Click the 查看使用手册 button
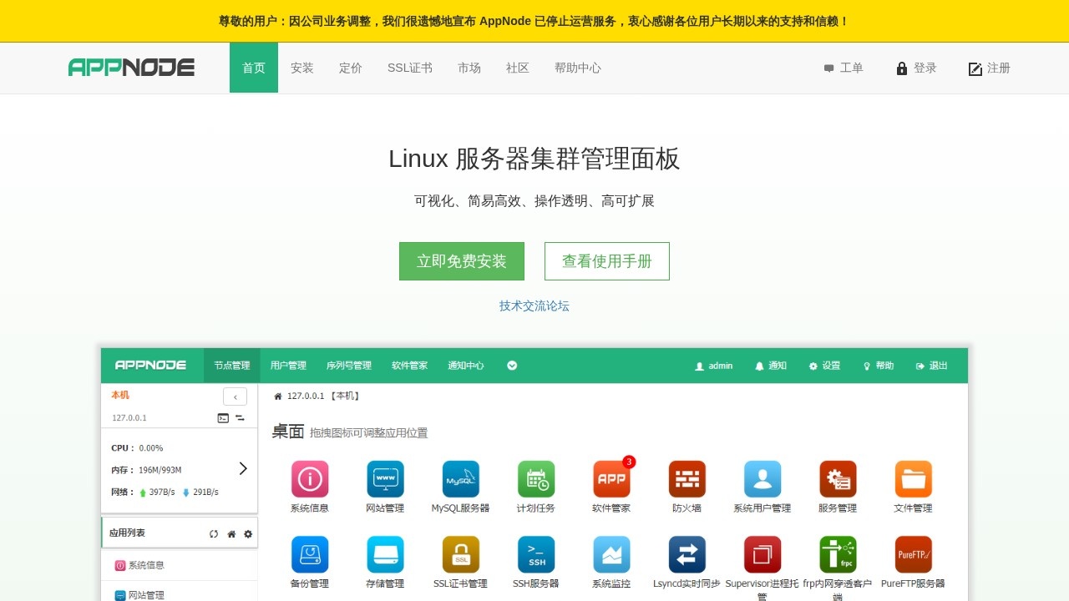1069x601 pixels. click(607, 261)
